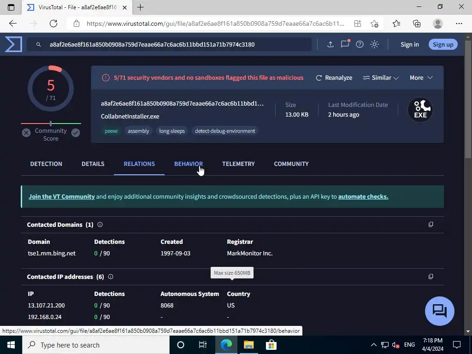The width and height of the screenshot is (472, 354).
Task: Click the browser address bar URL
Action: pos(215,24)
